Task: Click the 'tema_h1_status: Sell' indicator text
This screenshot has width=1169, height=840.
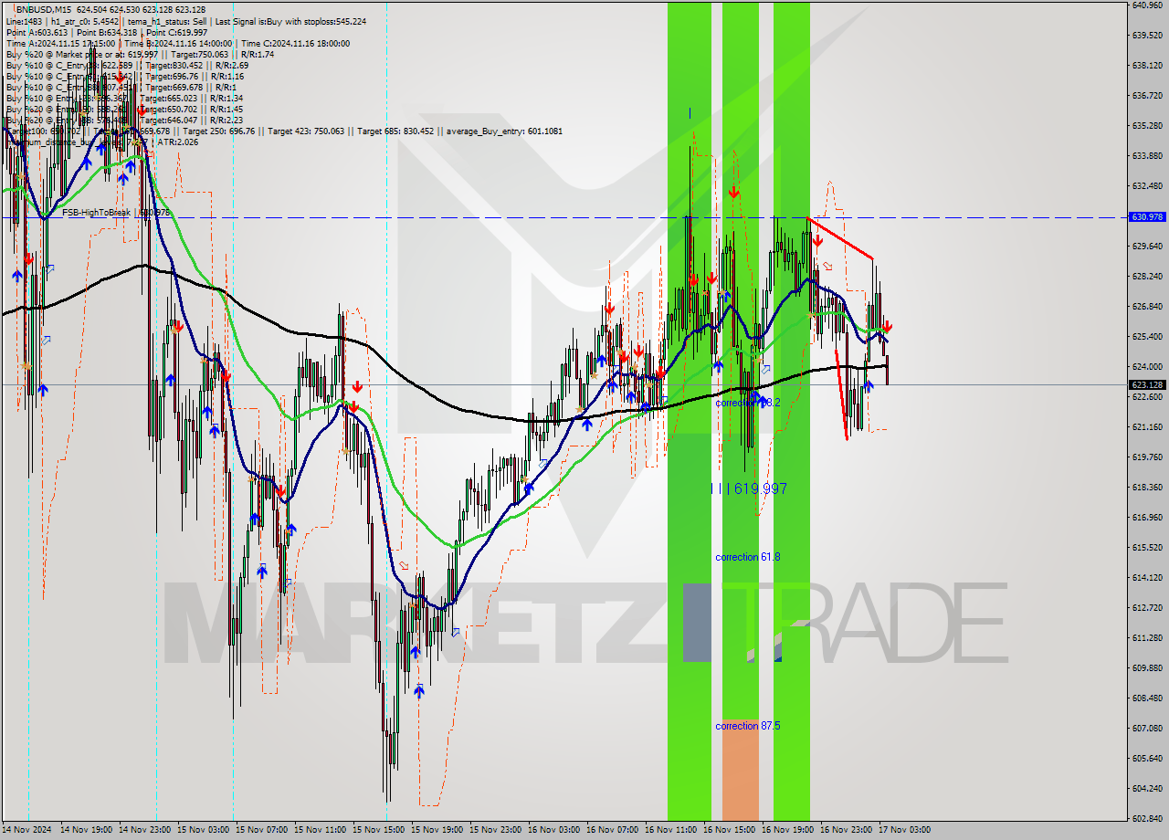Action: point(166,21)
